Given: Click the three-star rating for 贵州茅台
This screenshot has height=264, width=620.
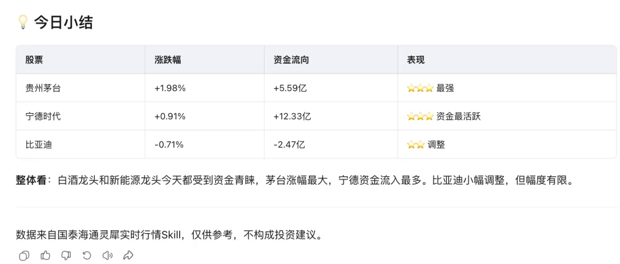Looking at the screenshot, I should pyautogui.click(x=420, y=88).
